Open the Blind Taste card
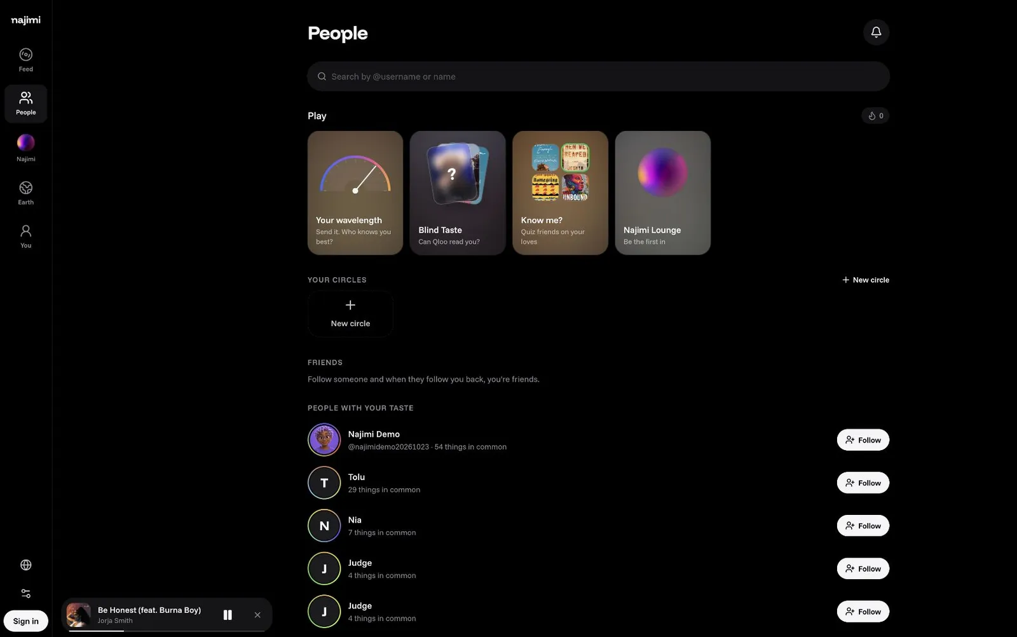 coord(458,193)
